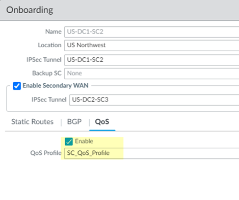This screenshot has width=239, height=200.
Task: Click IPSec Tunnel label inside Secondary WAN group
Action: pos(49,99)
